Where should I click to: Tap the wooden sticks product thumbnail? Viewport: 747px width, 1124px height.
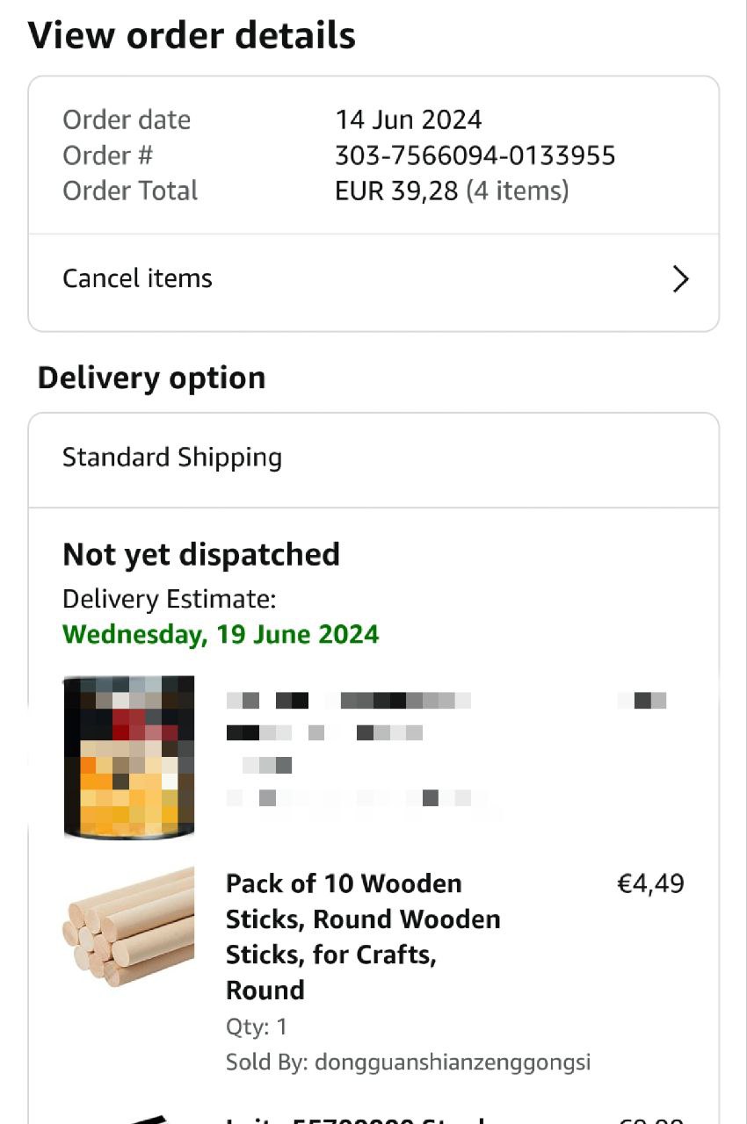pyautogui.click(x=128, y=927)
